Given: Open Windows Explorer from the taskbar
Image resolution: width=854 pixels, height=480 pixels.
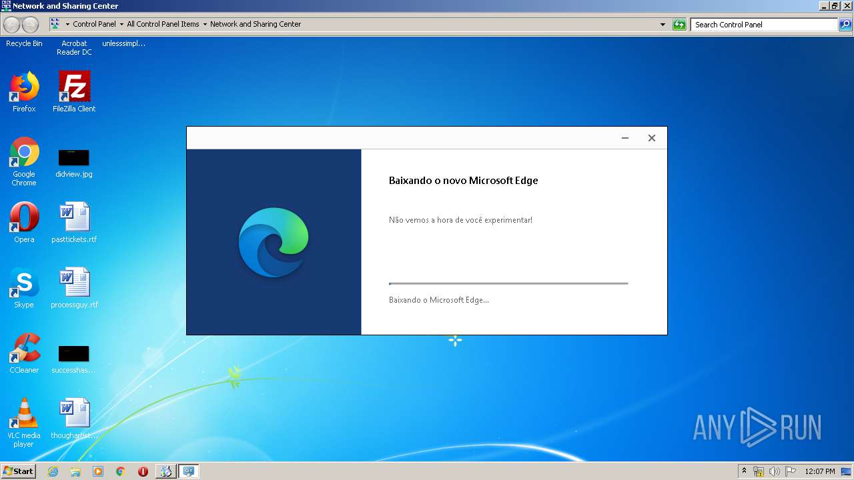Looking at the screenshot, I should point(75,471).
